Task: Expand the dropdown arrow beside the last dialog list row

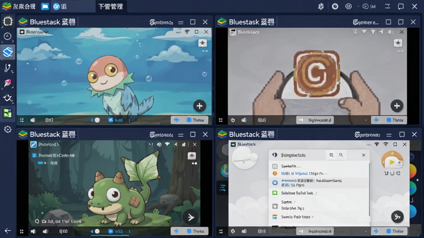Action: click(x=313, y=217)
